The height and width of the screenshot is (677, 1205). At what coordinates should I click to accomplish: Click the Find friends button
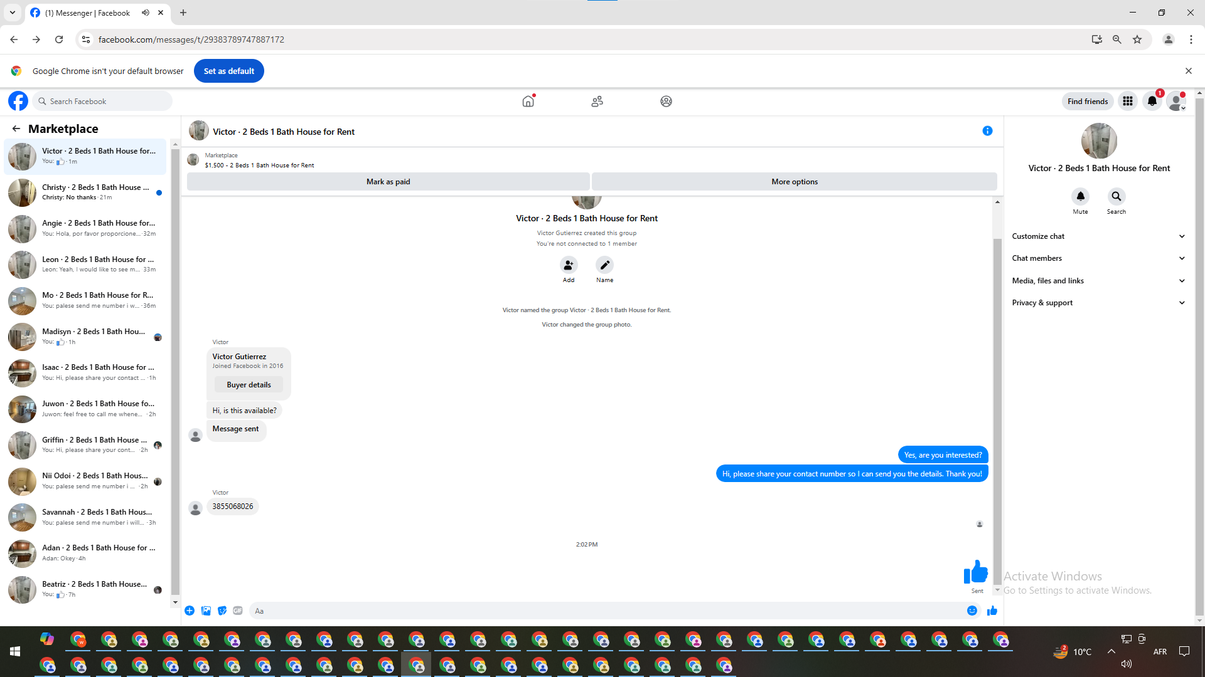[1088, 101]
